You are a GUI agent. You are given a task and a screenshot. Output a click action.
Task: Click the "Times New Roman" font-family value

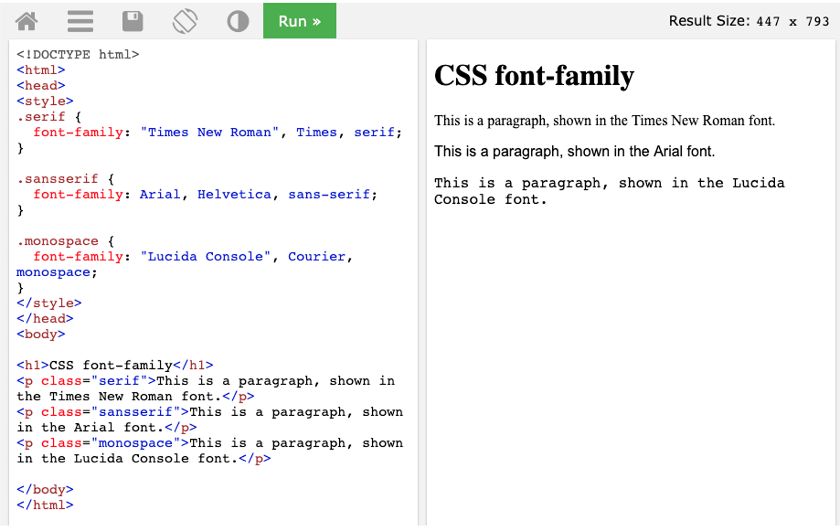pos(209,132)
